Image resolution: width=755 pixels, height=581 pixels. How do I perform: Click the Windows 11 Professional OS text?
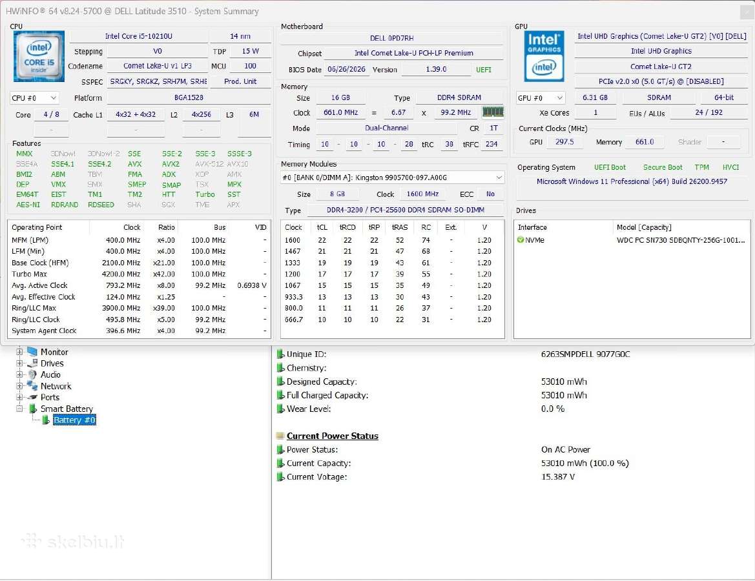pos(632,181)
